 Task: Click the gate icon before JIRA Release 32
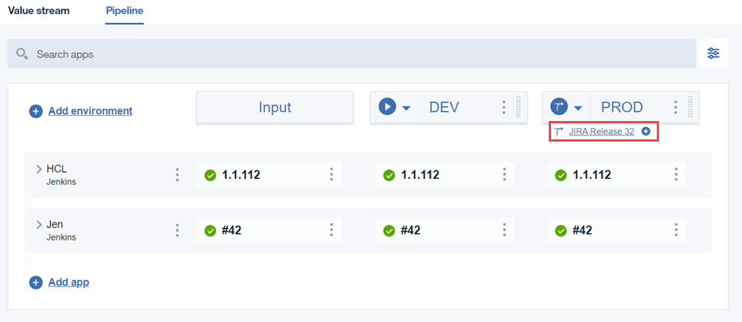[x=559, y=132]
